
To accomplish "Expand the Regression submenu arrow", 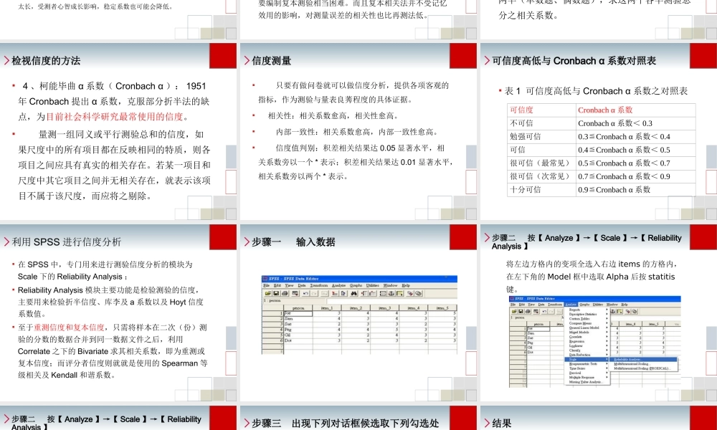I will [x=607, y=341].
